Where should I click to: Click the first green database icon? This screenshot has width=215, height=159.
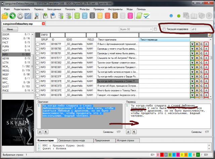(77, 15)
